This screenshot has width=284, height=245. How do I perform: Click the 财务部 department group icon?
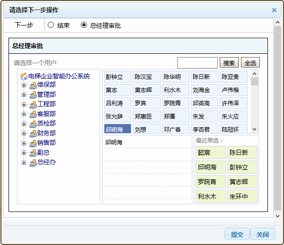(33, 134)
